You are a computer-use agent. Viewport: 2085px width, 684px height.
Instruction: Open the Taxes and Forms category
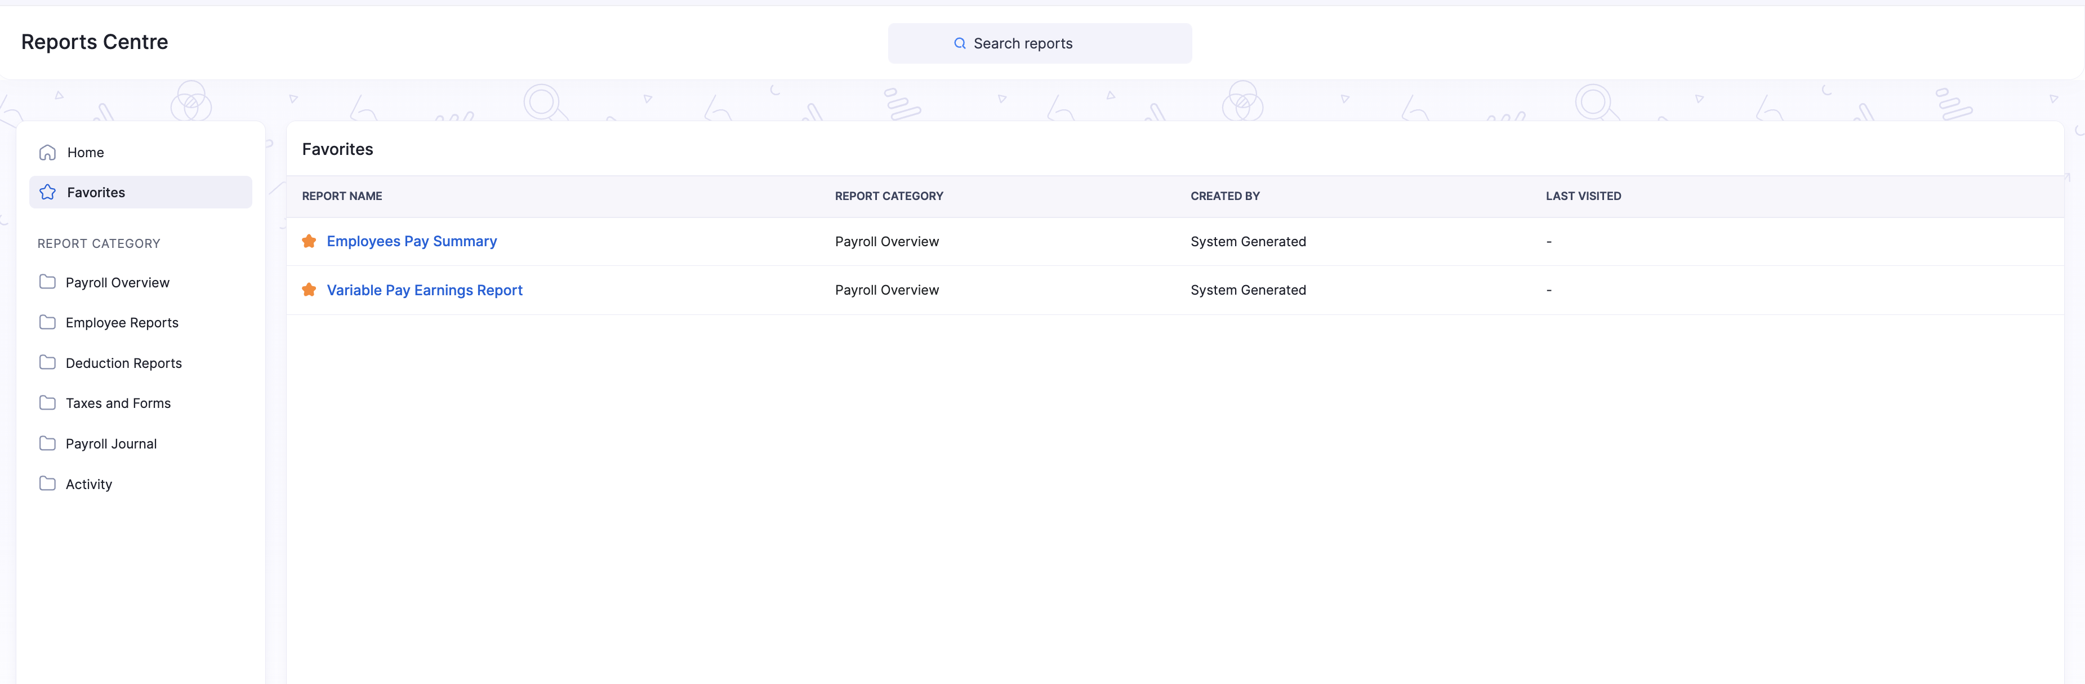pos(118,403)
